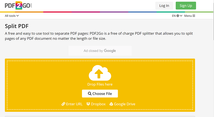Click the magnifier icon in Choose File
Viewport: 214px width, 117px height.
point(90,93)
